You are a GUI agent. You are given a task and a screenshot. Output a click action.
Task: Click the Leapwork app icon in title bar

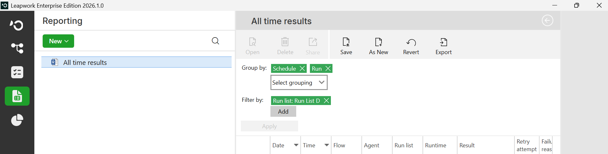4,5
